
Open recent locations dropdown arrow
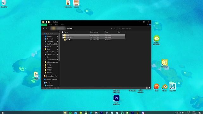[49, 28]
